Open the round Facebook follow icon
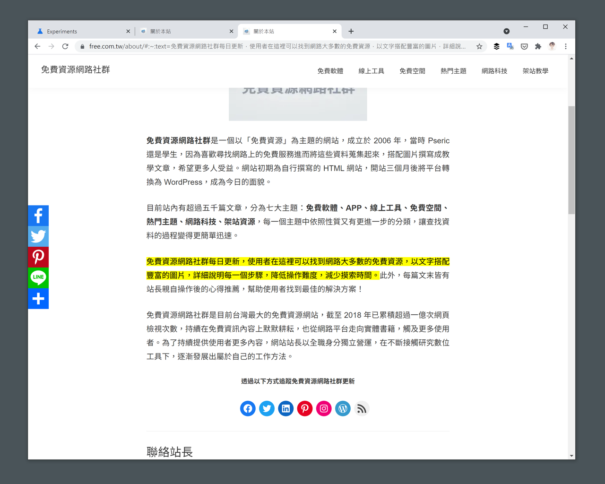Image resolution: width=605 pixels, height=484 pixels. tap(248, 408)
